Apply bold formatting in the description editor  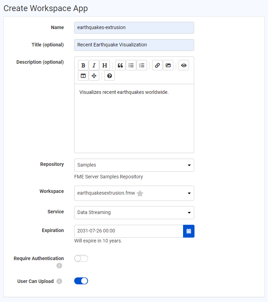[83, 65]
